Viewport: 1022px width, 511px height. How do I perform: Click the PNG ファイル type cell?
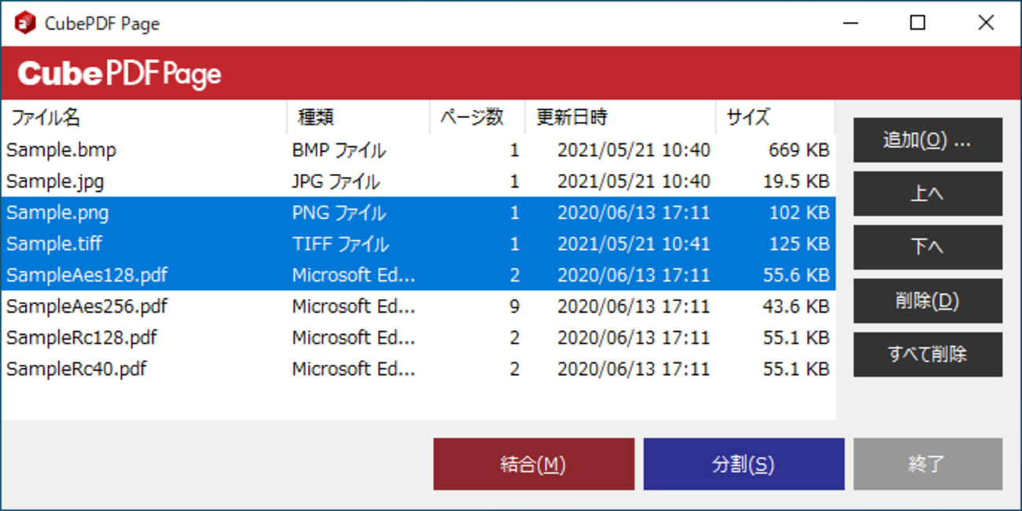click(339, 213)
